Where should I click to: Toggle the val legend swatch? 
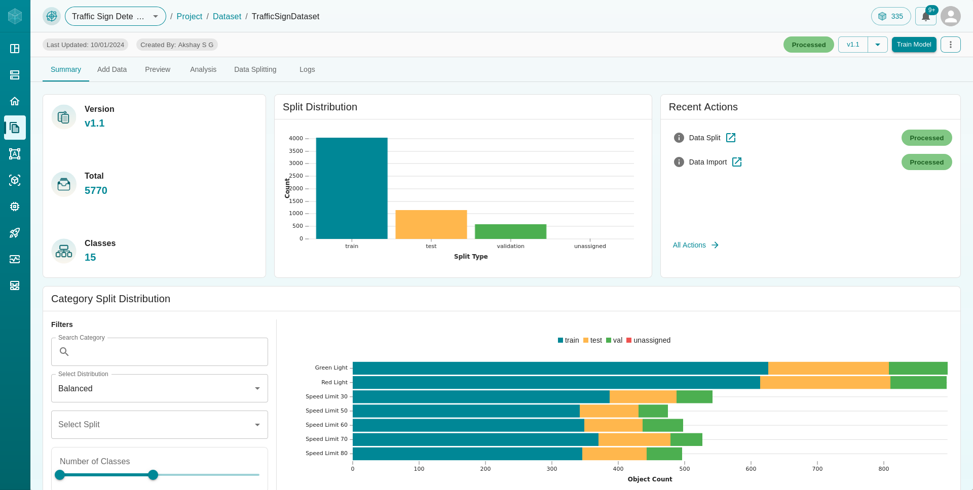(609, 340)
